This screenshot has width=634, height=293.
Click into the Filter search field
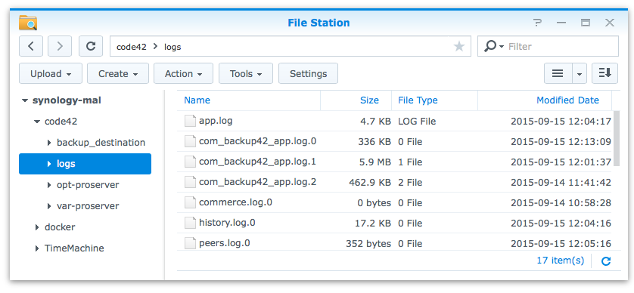[x=562, y=46]
